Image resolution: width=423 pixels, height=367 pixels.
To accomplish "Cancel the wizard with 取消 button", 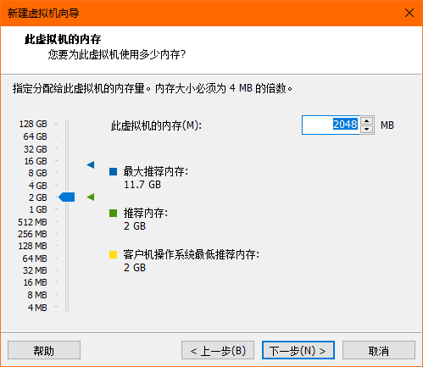I will pos(379,350).
